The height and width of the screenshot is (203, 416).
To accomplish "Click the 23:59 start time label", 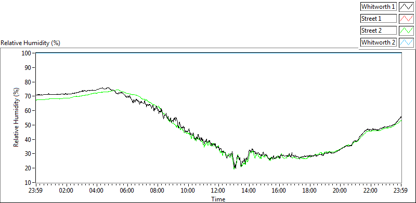I will click(36, 191).
